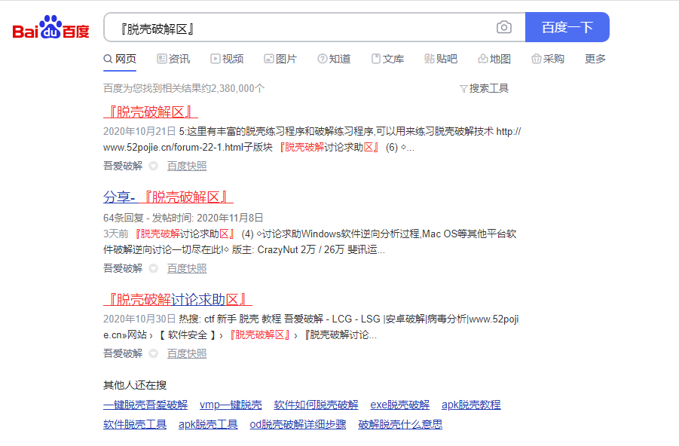Switch to the 视频 tab

[x=228, y=59]
